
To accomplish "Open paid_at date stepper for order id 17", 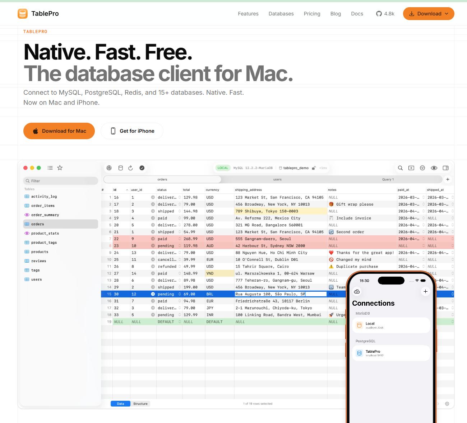I will click(423, 204).
